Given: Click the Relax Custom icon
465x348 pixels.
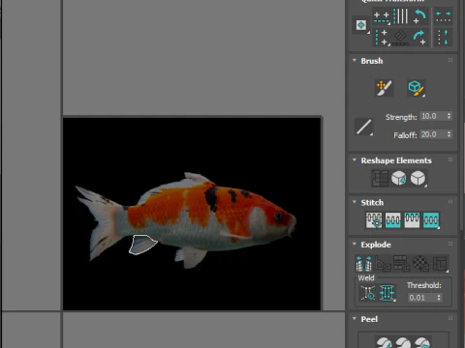Looking at the screenshot, I should click(x=418, y=178).
